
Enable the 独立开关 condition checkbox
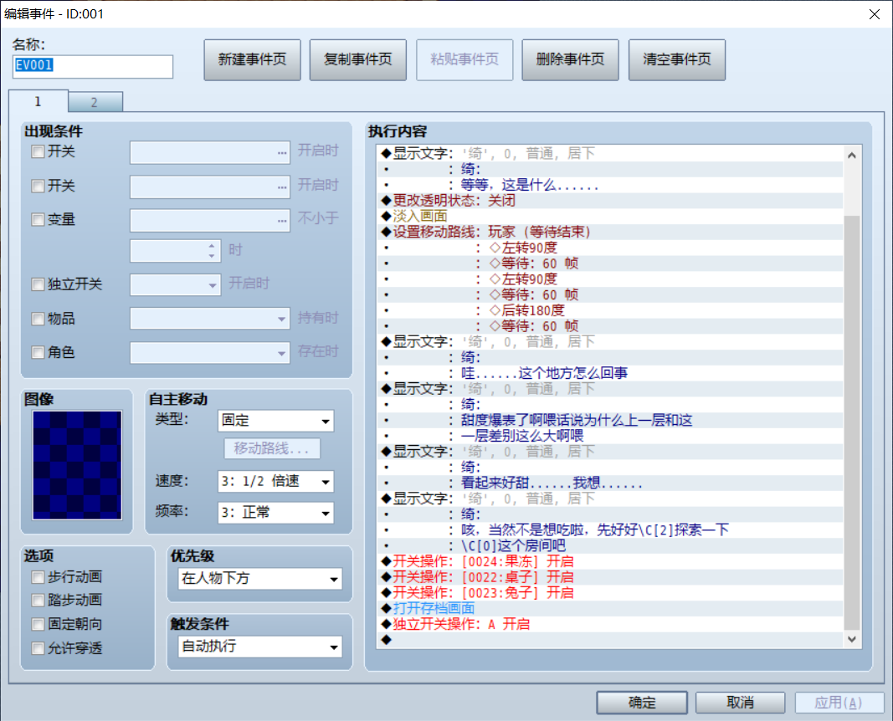[x=38, y=284]
